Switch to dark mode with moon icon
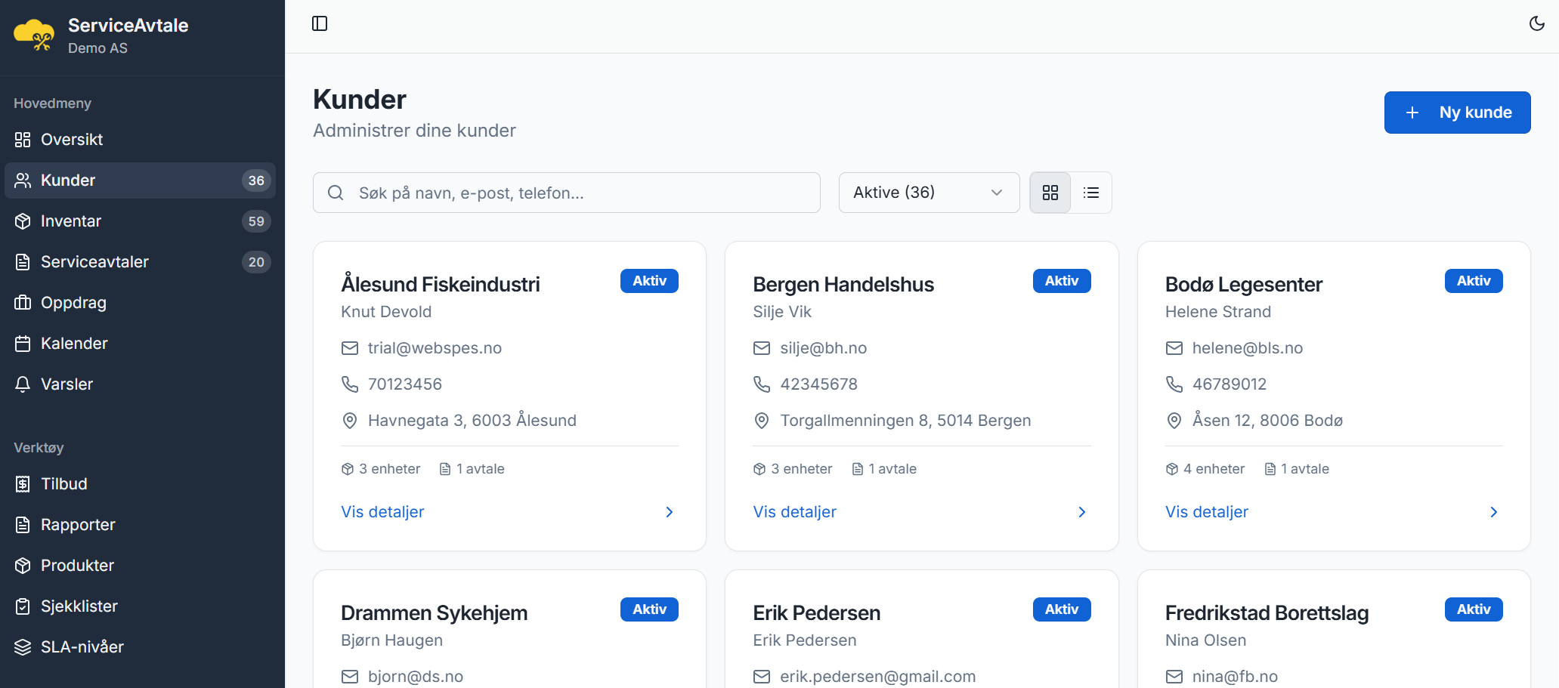1559x688 pixels. pos(1536,23)
